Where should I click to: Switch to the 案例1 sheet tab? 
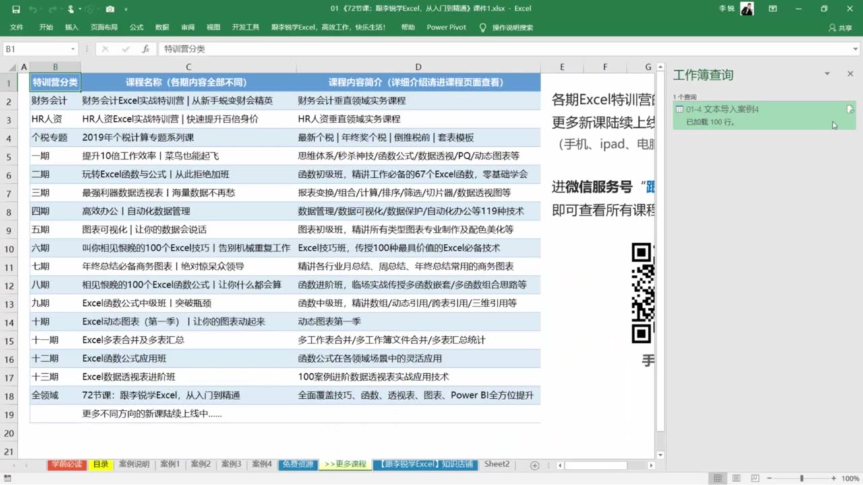[x=169, y=464]
